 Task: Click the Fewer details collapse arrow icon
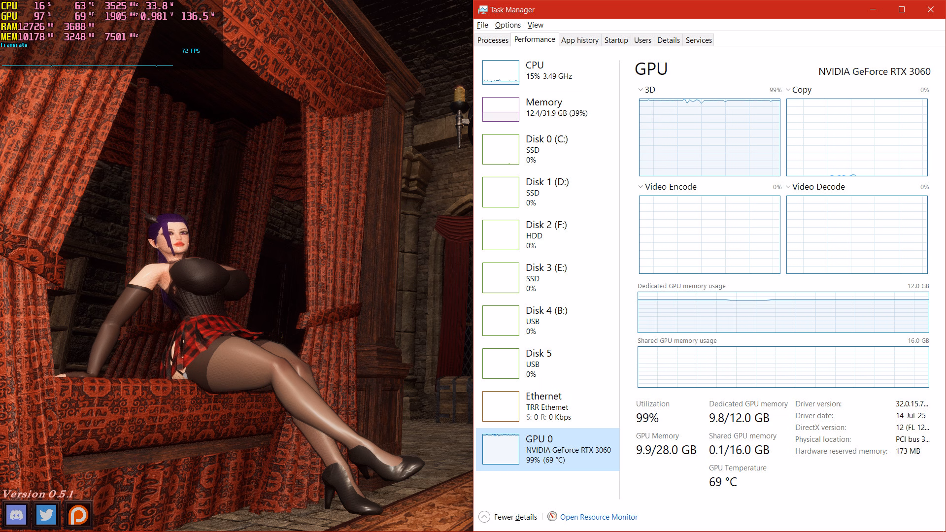coord(484,517)
